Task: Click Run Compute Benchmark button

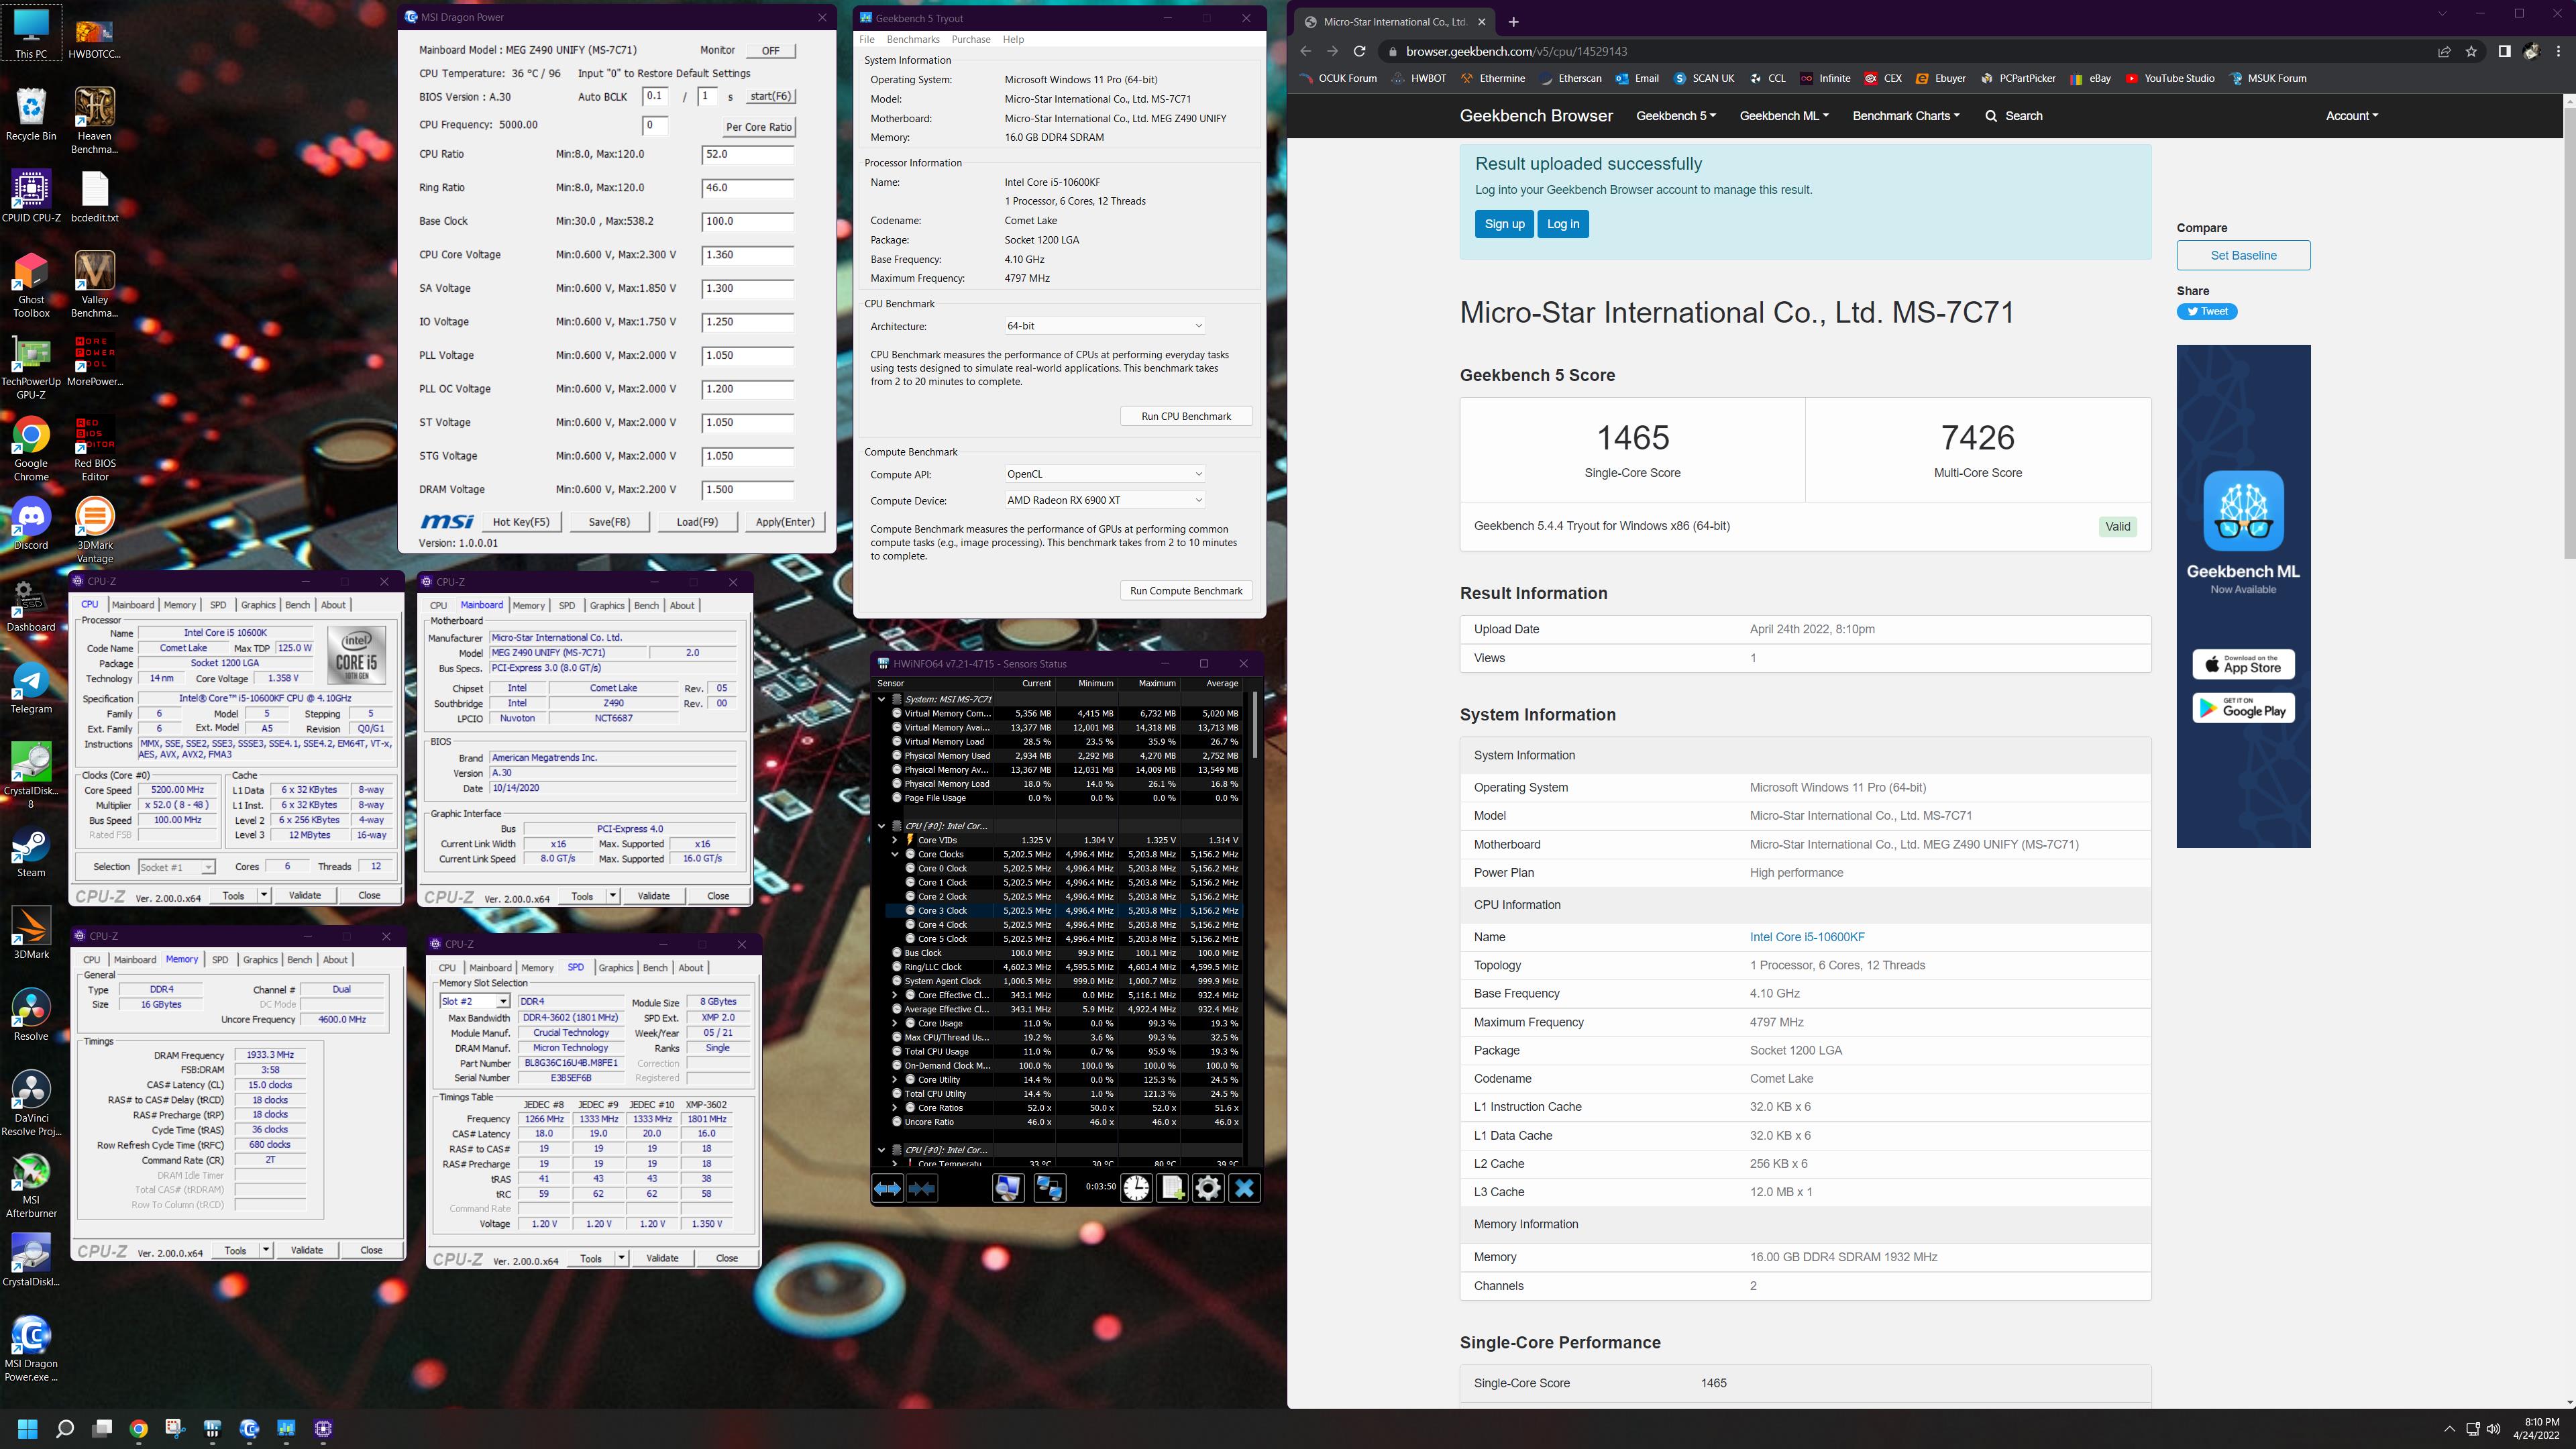Action: tap(1186, 591)
